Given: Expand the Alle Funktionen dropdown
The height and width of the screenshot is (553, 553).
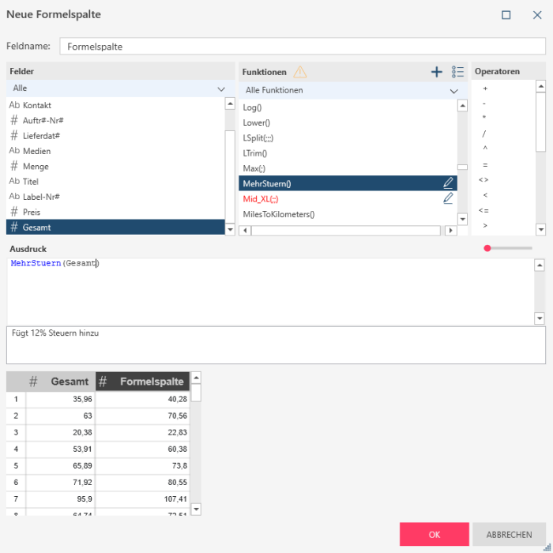Looking at the screenshot, I should (x=350, y=91).
